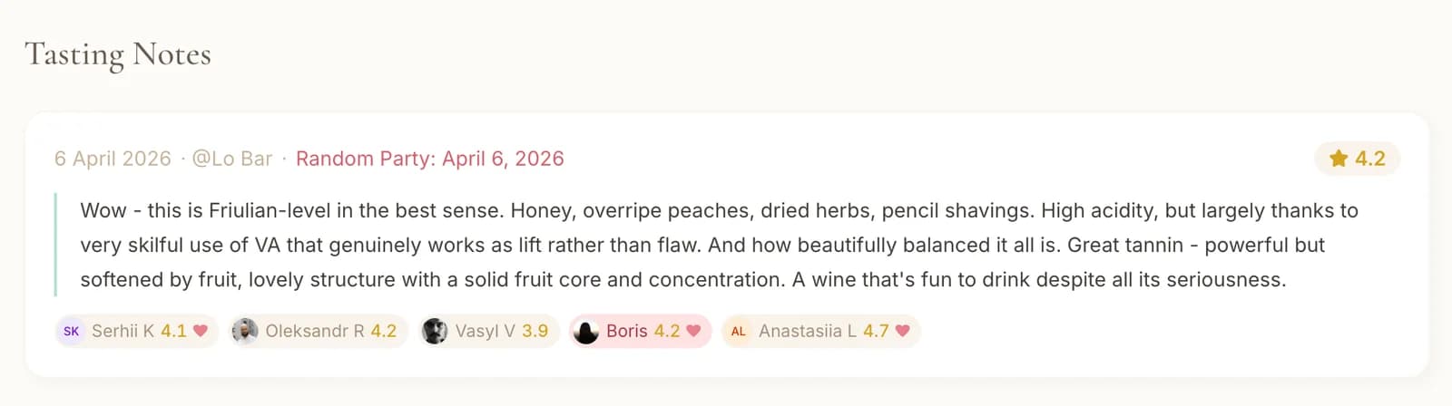Click the @Lo Bar venue label
The width and height of the screenshot is (1452, 406).
click(231, 159)
